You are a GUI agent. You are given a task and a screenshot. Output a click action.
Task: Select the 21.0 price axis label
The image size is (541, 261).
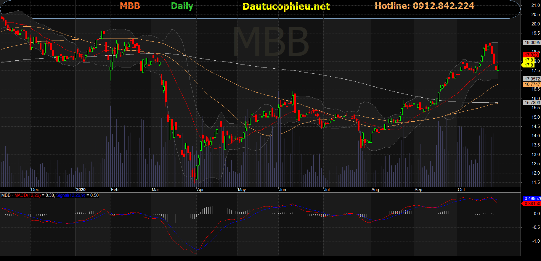(x=535, y=5)
